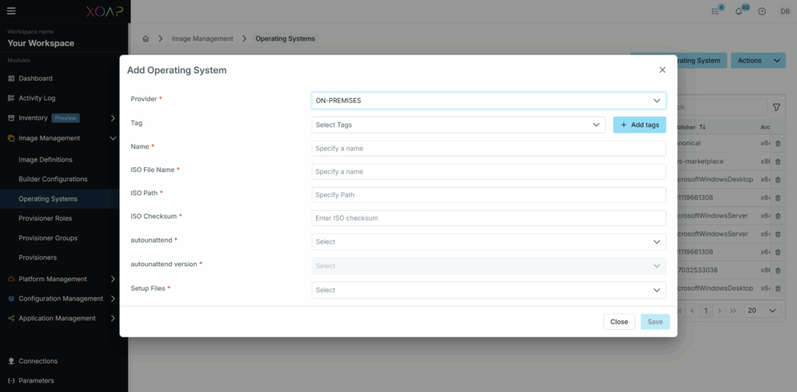Open the Select Tags dropdown
797x392 pixels.
(x=458, y=125)
